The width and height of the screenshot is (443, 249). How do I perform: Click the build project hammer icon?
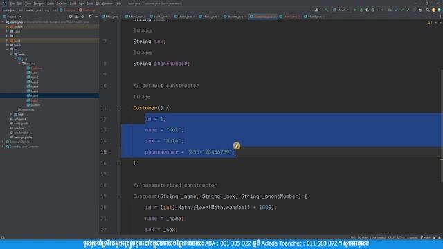326,10
